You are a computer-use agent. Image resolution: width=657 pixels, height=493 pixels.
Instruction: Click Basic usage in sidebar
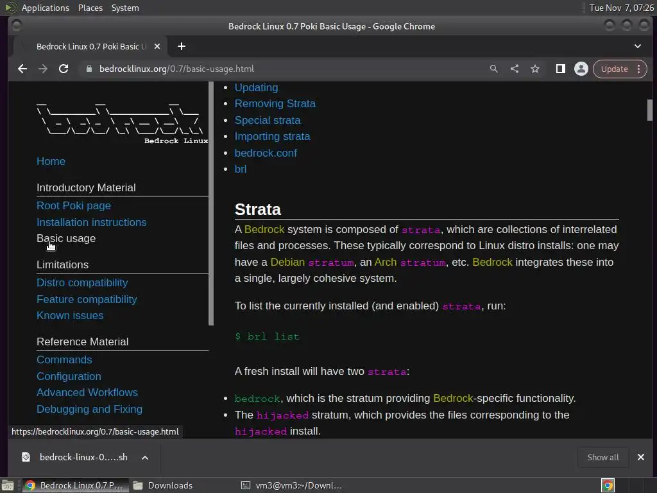[66, 239]
